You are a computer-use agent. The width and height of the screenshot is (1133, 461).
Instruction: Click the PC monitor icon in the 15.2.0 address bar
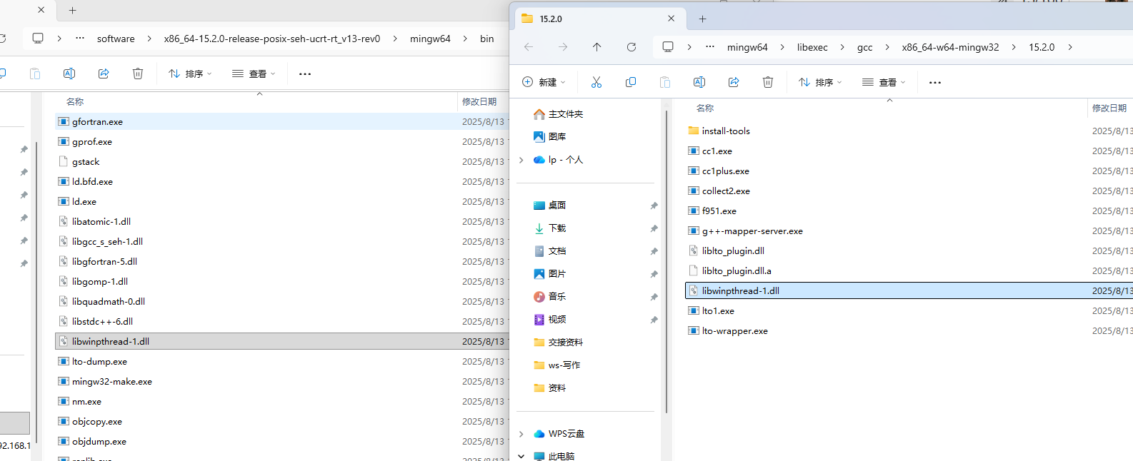[x=668, y=46]
